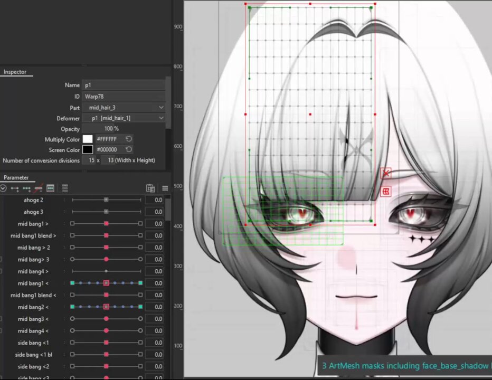The width and height of the screenshot is (492, 380).
Task: Click the conversion divisions width field 15
Action: click(x=89, y=160)
